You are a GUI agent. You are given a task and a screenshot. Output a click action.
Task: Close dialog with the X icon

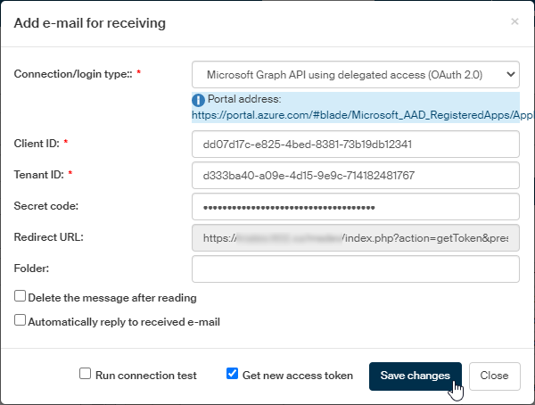click(x=514, y=21)
